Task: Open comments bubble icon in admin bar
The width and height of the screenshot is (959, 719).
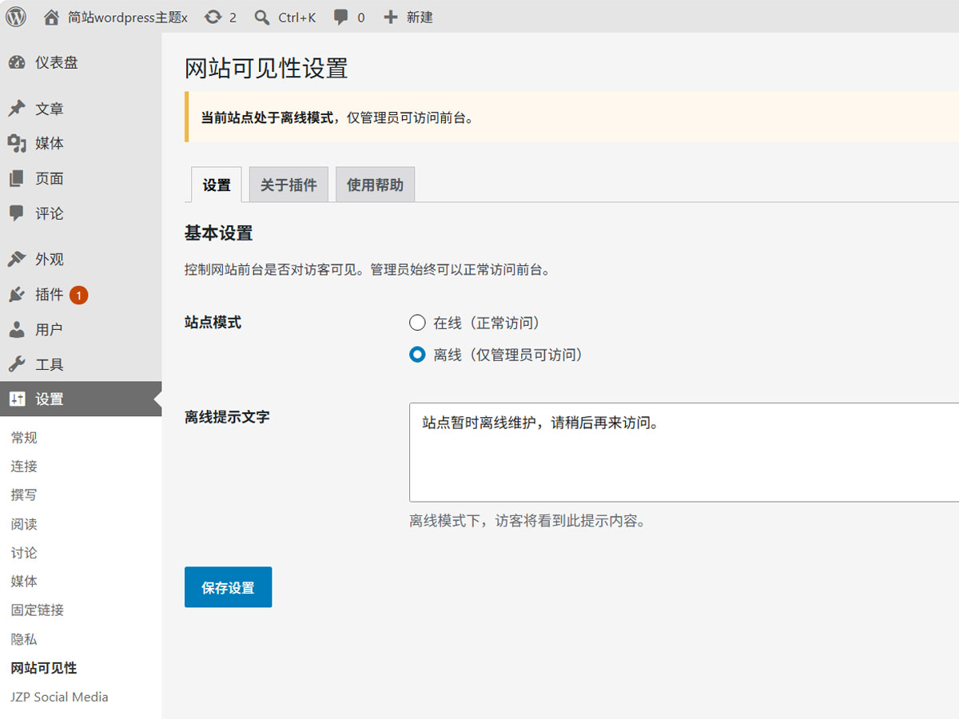Action: tap(341, 17)
